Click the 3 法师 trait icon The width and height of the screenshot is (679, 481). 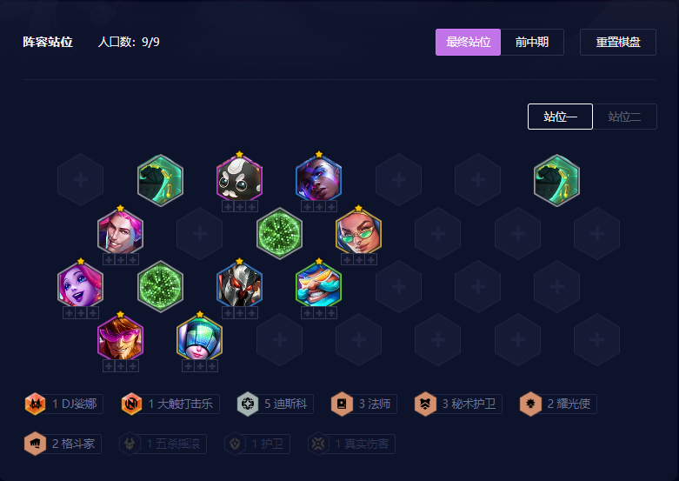342,404
